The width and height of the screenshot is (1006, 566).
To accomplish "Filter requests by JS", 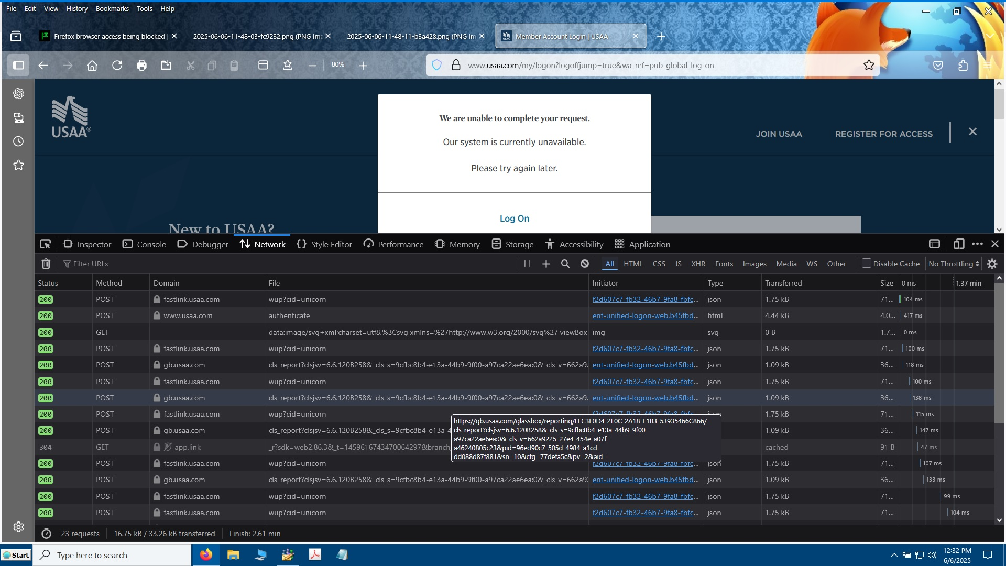I will (x=678, y=264).
